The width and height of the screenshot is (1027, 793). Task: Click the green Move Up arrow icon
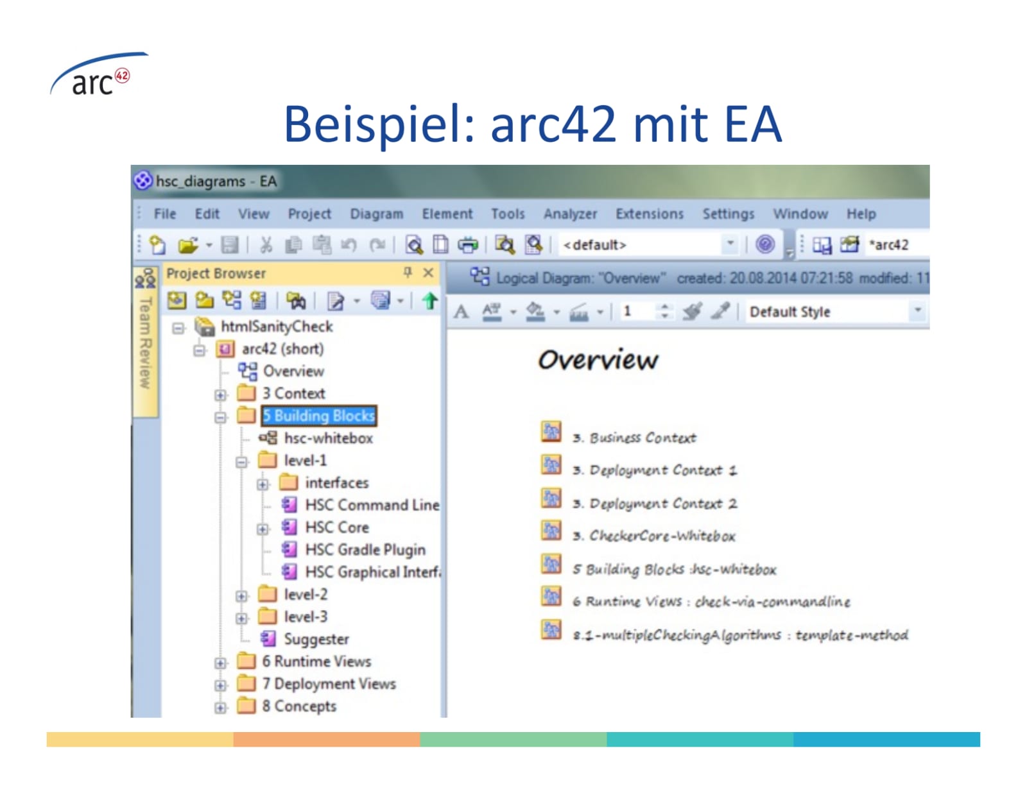(429, 300)
